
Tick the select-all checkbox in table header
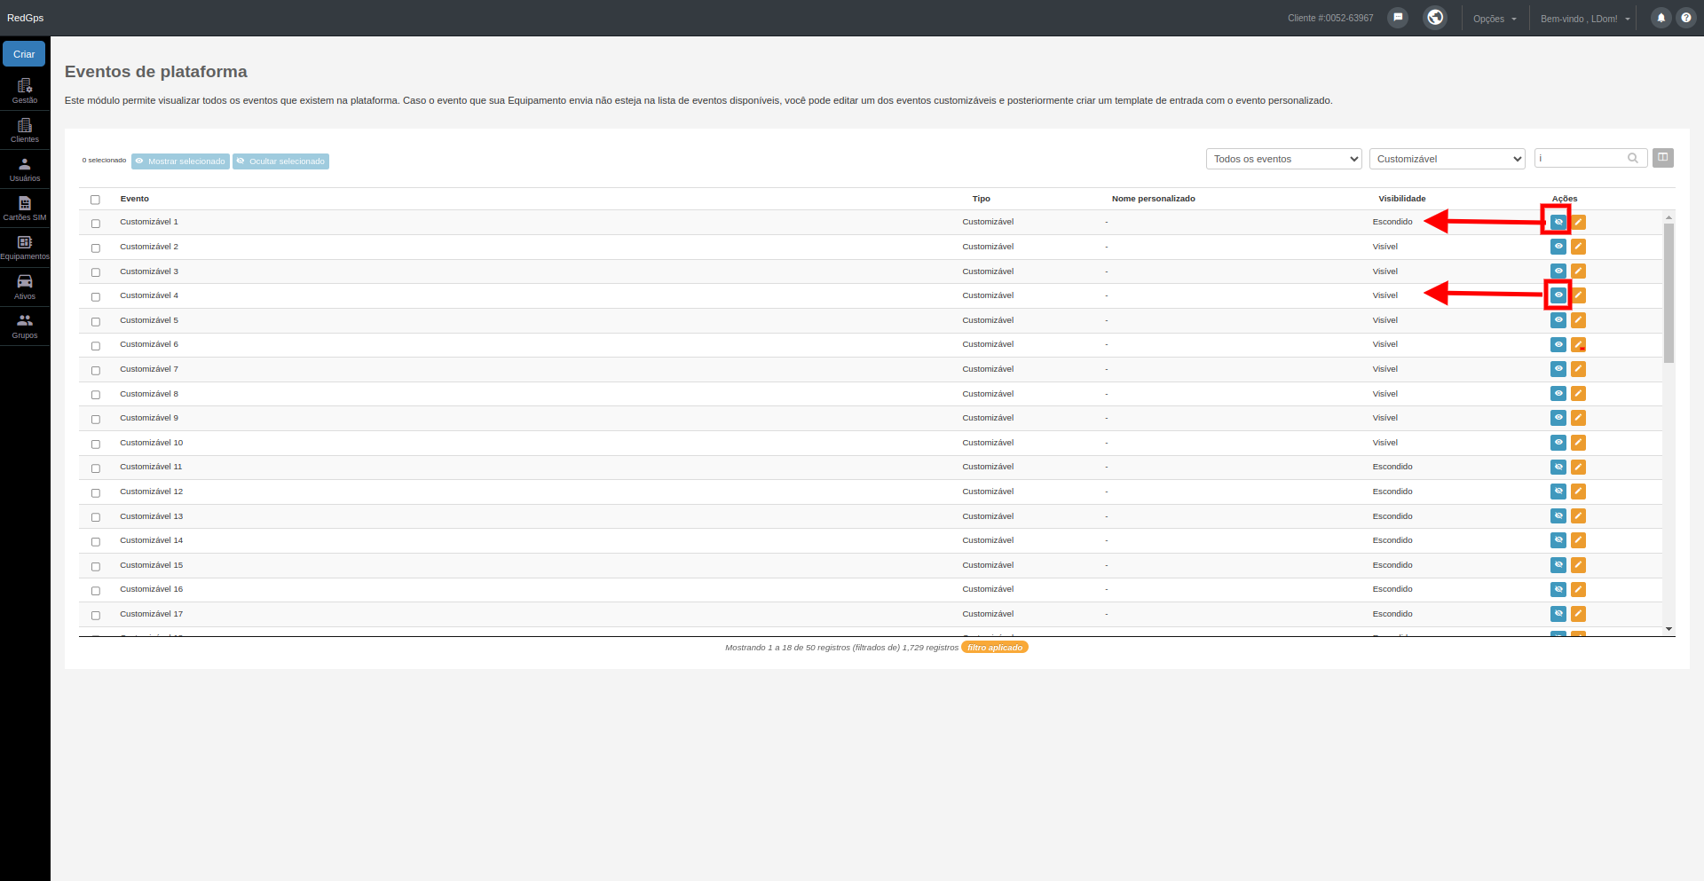pyautogui.click(x=95, y=200)
